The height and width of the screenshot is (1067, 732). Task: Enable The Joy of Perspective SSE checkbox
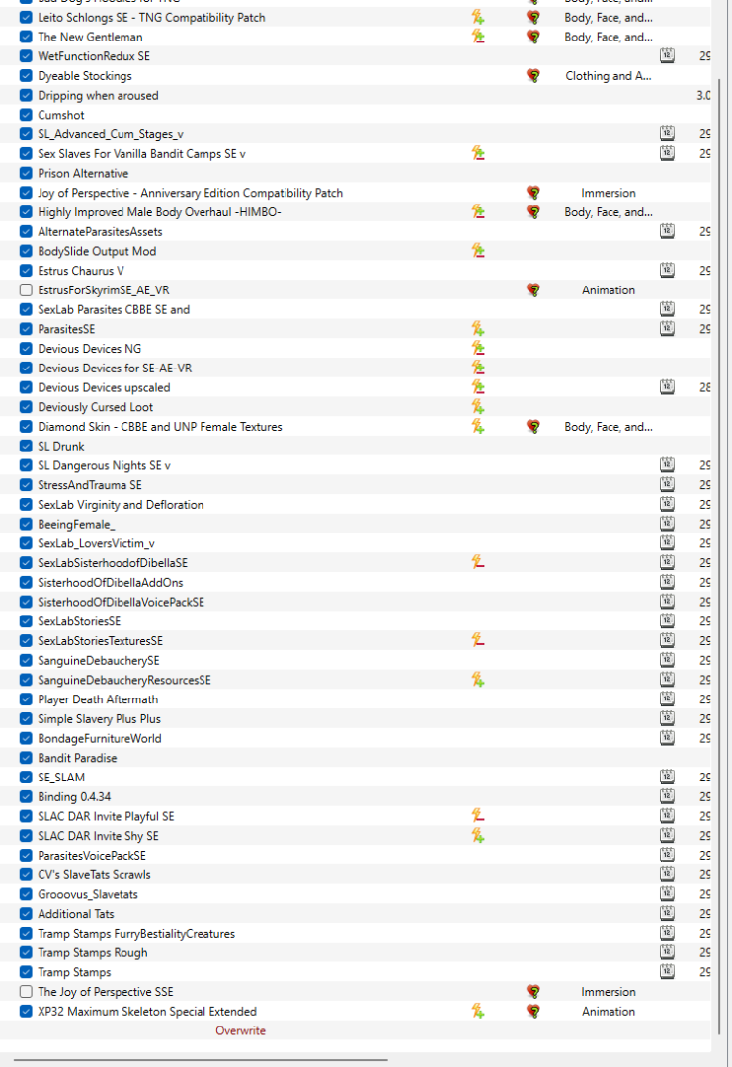pyautogui.click(x=26, y=992)
